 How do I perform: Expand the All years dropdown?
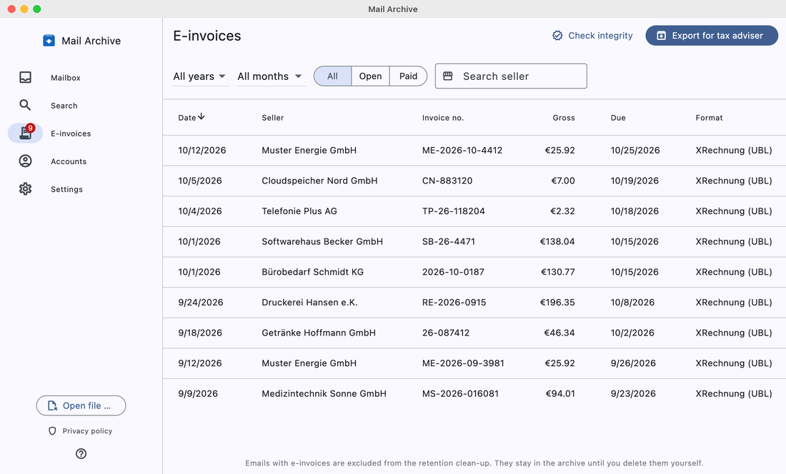201,76
